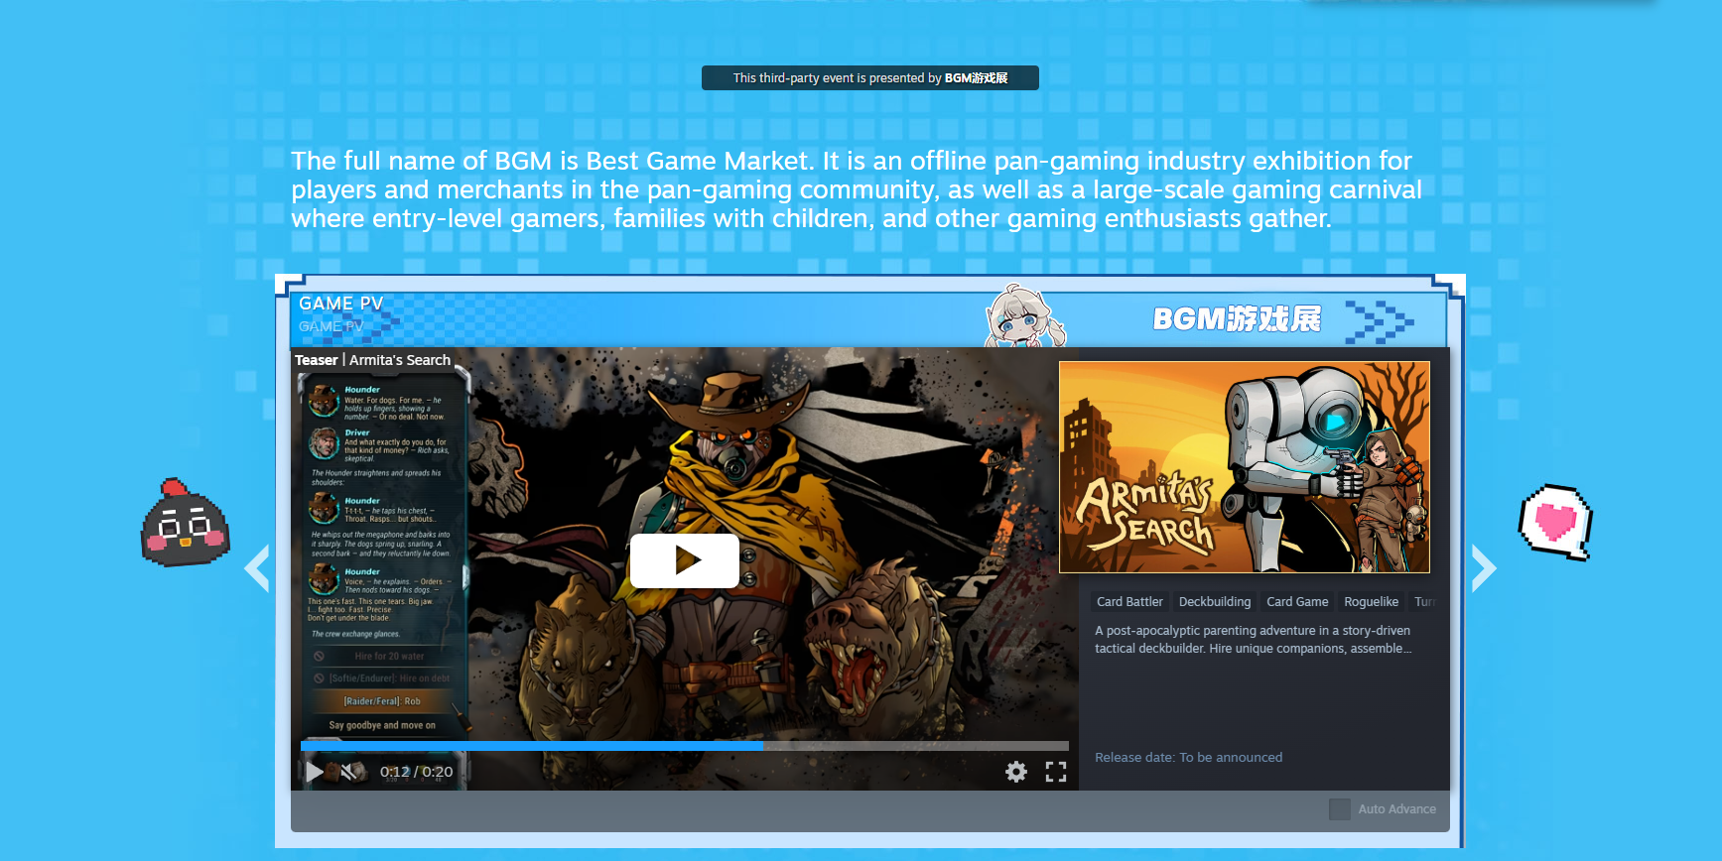Viewport: 1722px width, 861px height.
Task: Select the Card Game tag
Action: tap(1296, 602)
